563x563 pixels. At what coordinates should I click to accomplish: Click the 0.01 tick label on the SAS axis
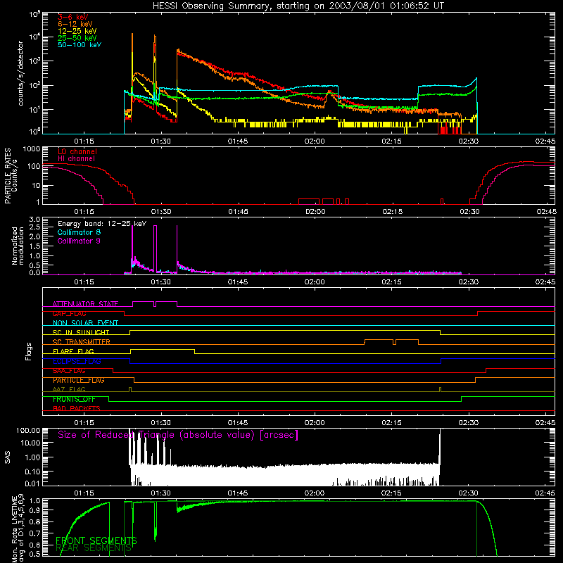pyautogui.click(x=32, y=483)
